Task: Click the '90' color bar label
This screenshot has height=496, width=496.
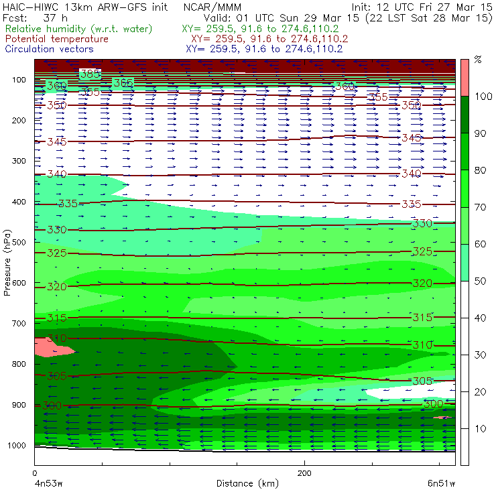Action: pyautogui.click(x=480, y=133)
